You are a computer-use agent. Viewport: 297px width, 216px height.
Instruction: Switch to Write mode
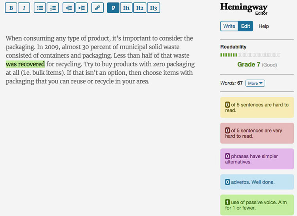(x=229, y=26)
